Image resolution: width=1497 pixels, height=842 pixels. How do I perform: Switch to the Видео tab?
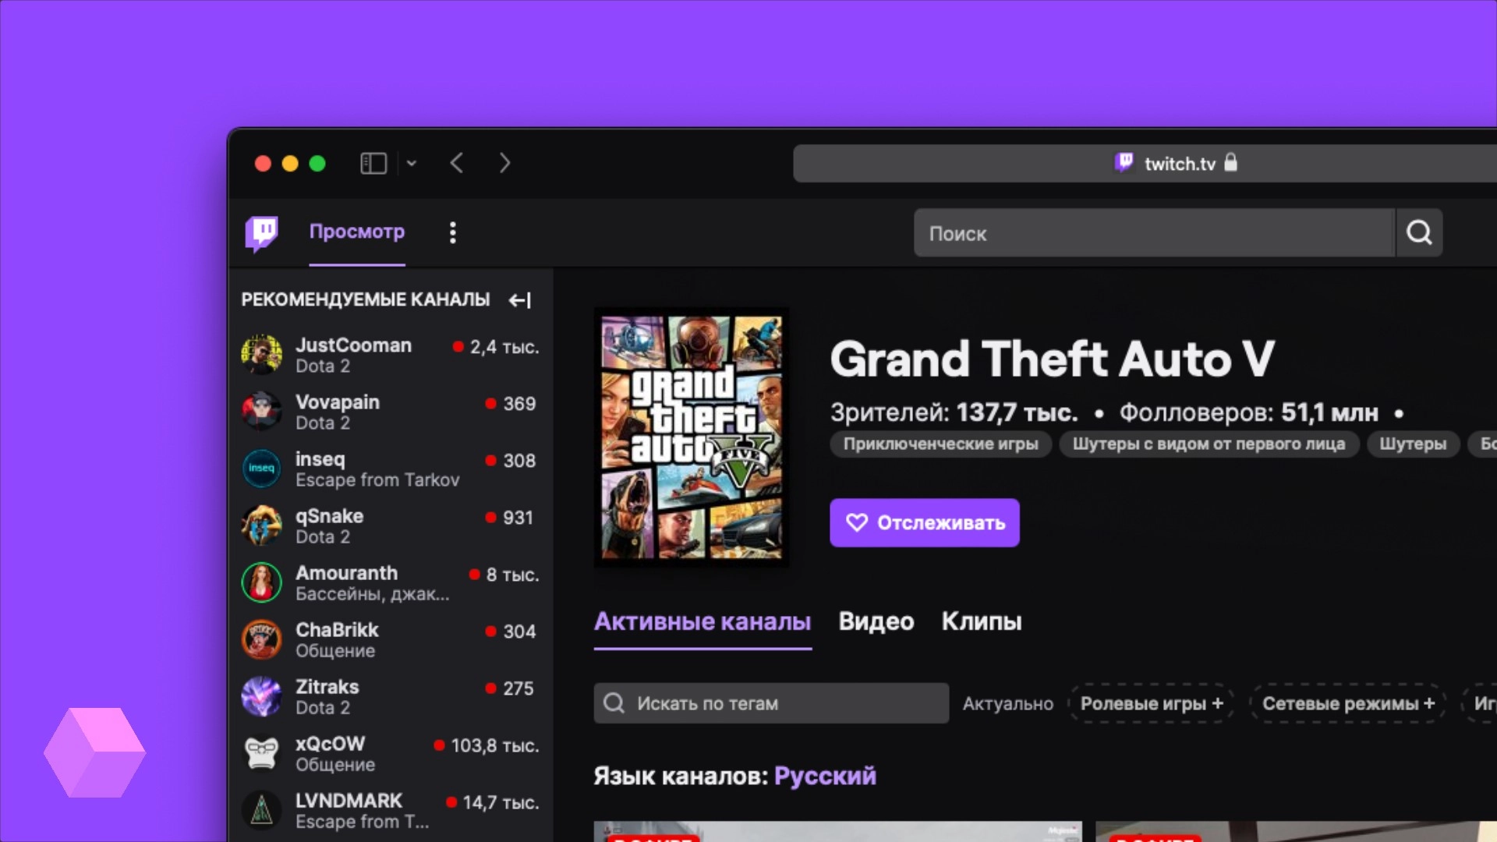[876, 622]
